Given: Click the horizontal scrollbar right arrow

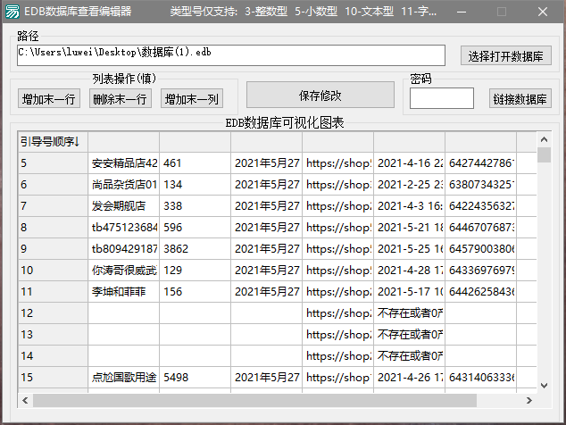Looking at the screenshot, I should pyautogui.click(x=530, y=401).
